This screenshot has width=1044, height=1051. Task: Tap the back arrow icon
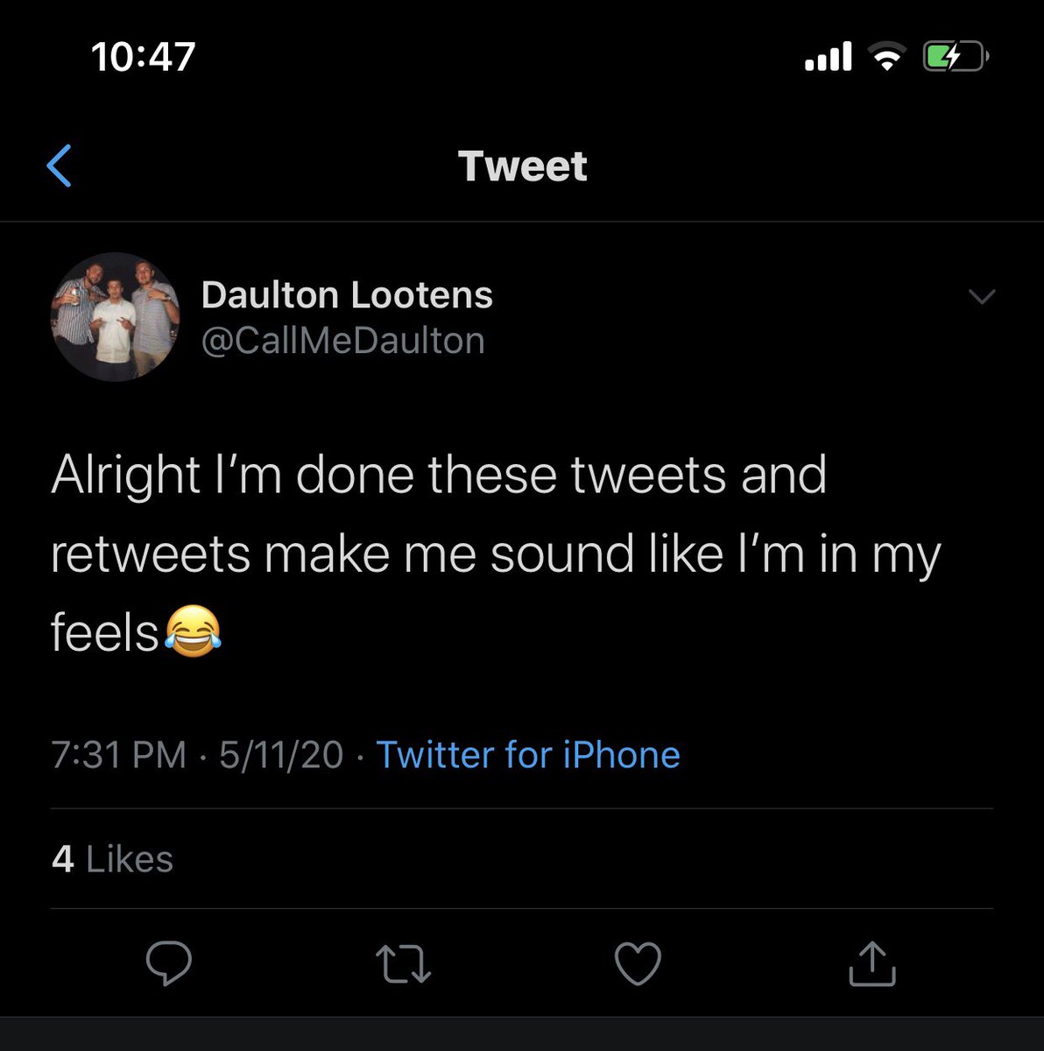59,166
